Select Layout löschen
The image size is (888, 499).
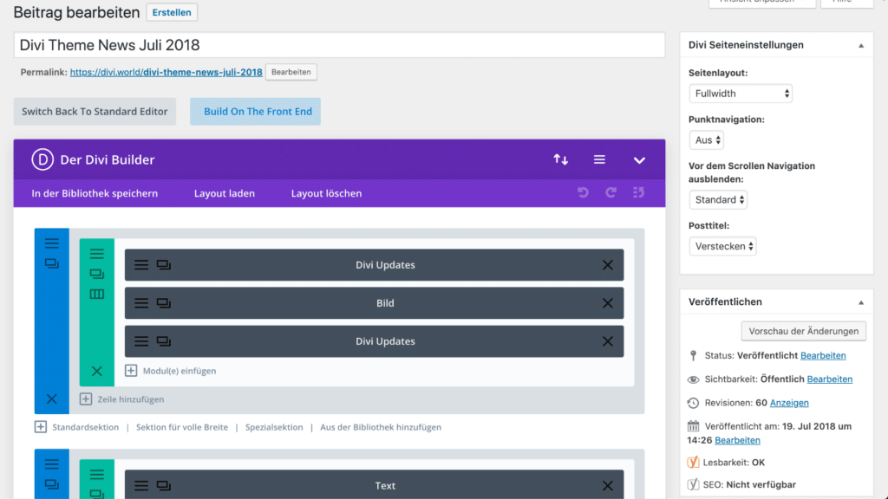[326, 193]
